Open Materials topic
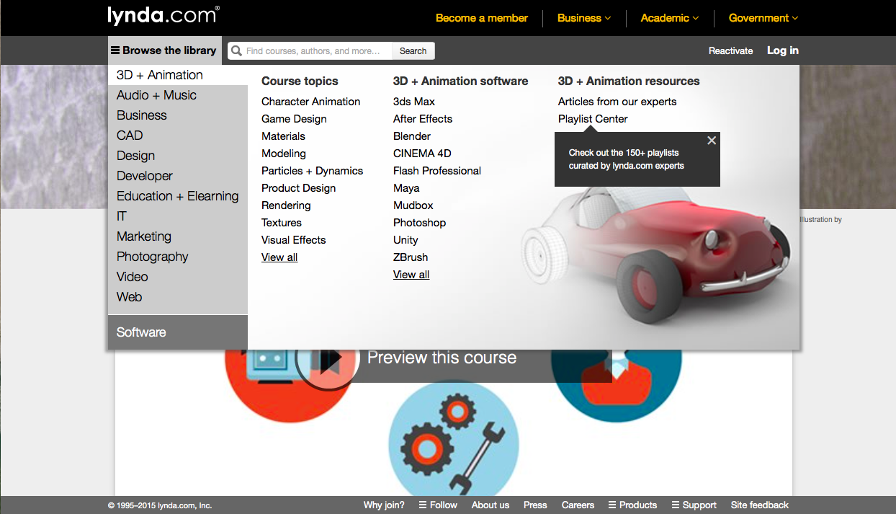The height and width of the screenshot is (514, 896). click(283, 136)
